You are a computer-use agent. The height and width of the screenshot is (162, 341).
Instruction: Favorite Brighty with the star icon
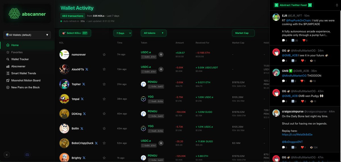tap(104, 158)
